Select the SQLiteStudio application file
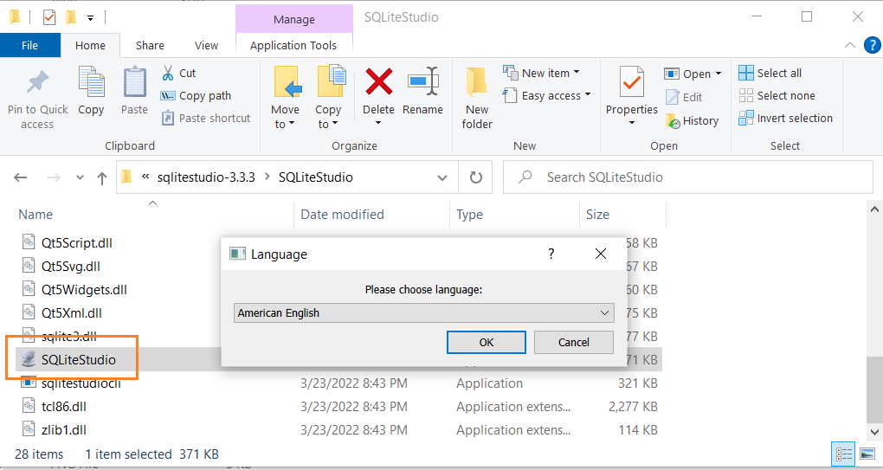This screenshot has width=883, height=470. click(79, 360)
